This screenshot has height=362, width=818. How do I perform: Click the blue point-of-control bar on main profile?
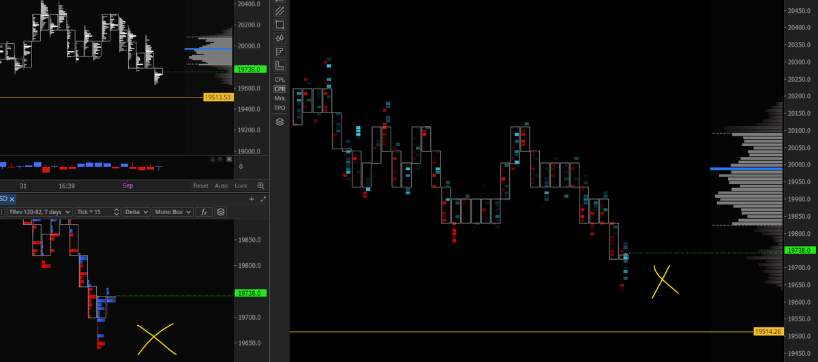coord(746,168)
